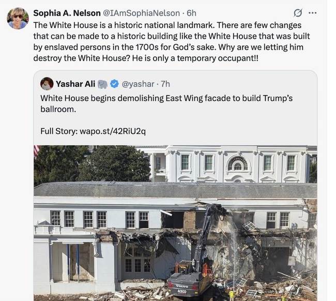Open the Yashar Ali display name
This screenshot has height=301, width=336.
(75, 84)
